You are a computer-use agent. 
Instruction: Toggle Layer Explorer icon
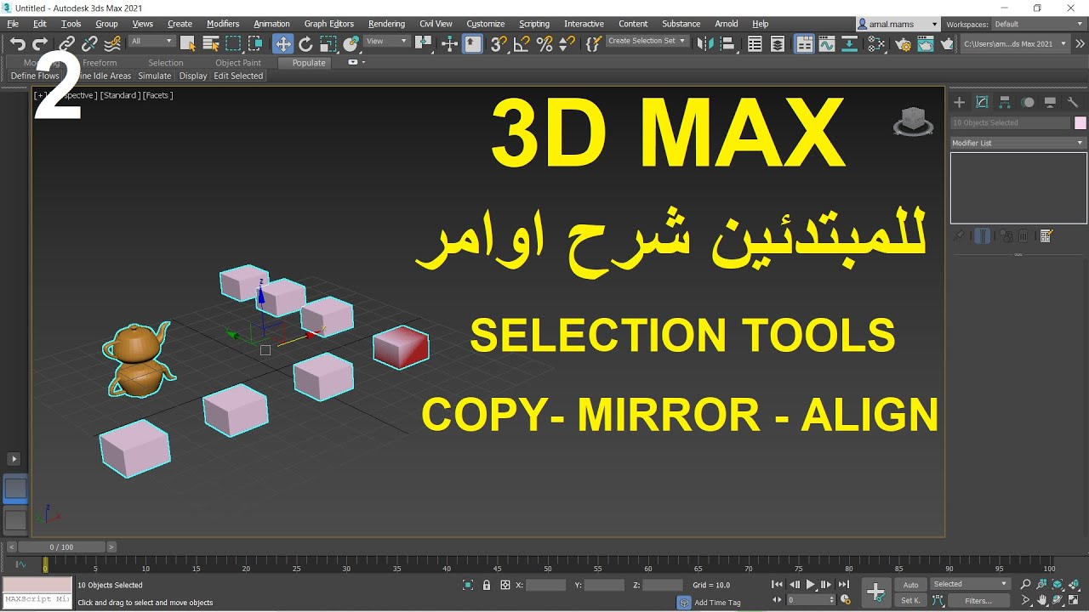(778, 44)
